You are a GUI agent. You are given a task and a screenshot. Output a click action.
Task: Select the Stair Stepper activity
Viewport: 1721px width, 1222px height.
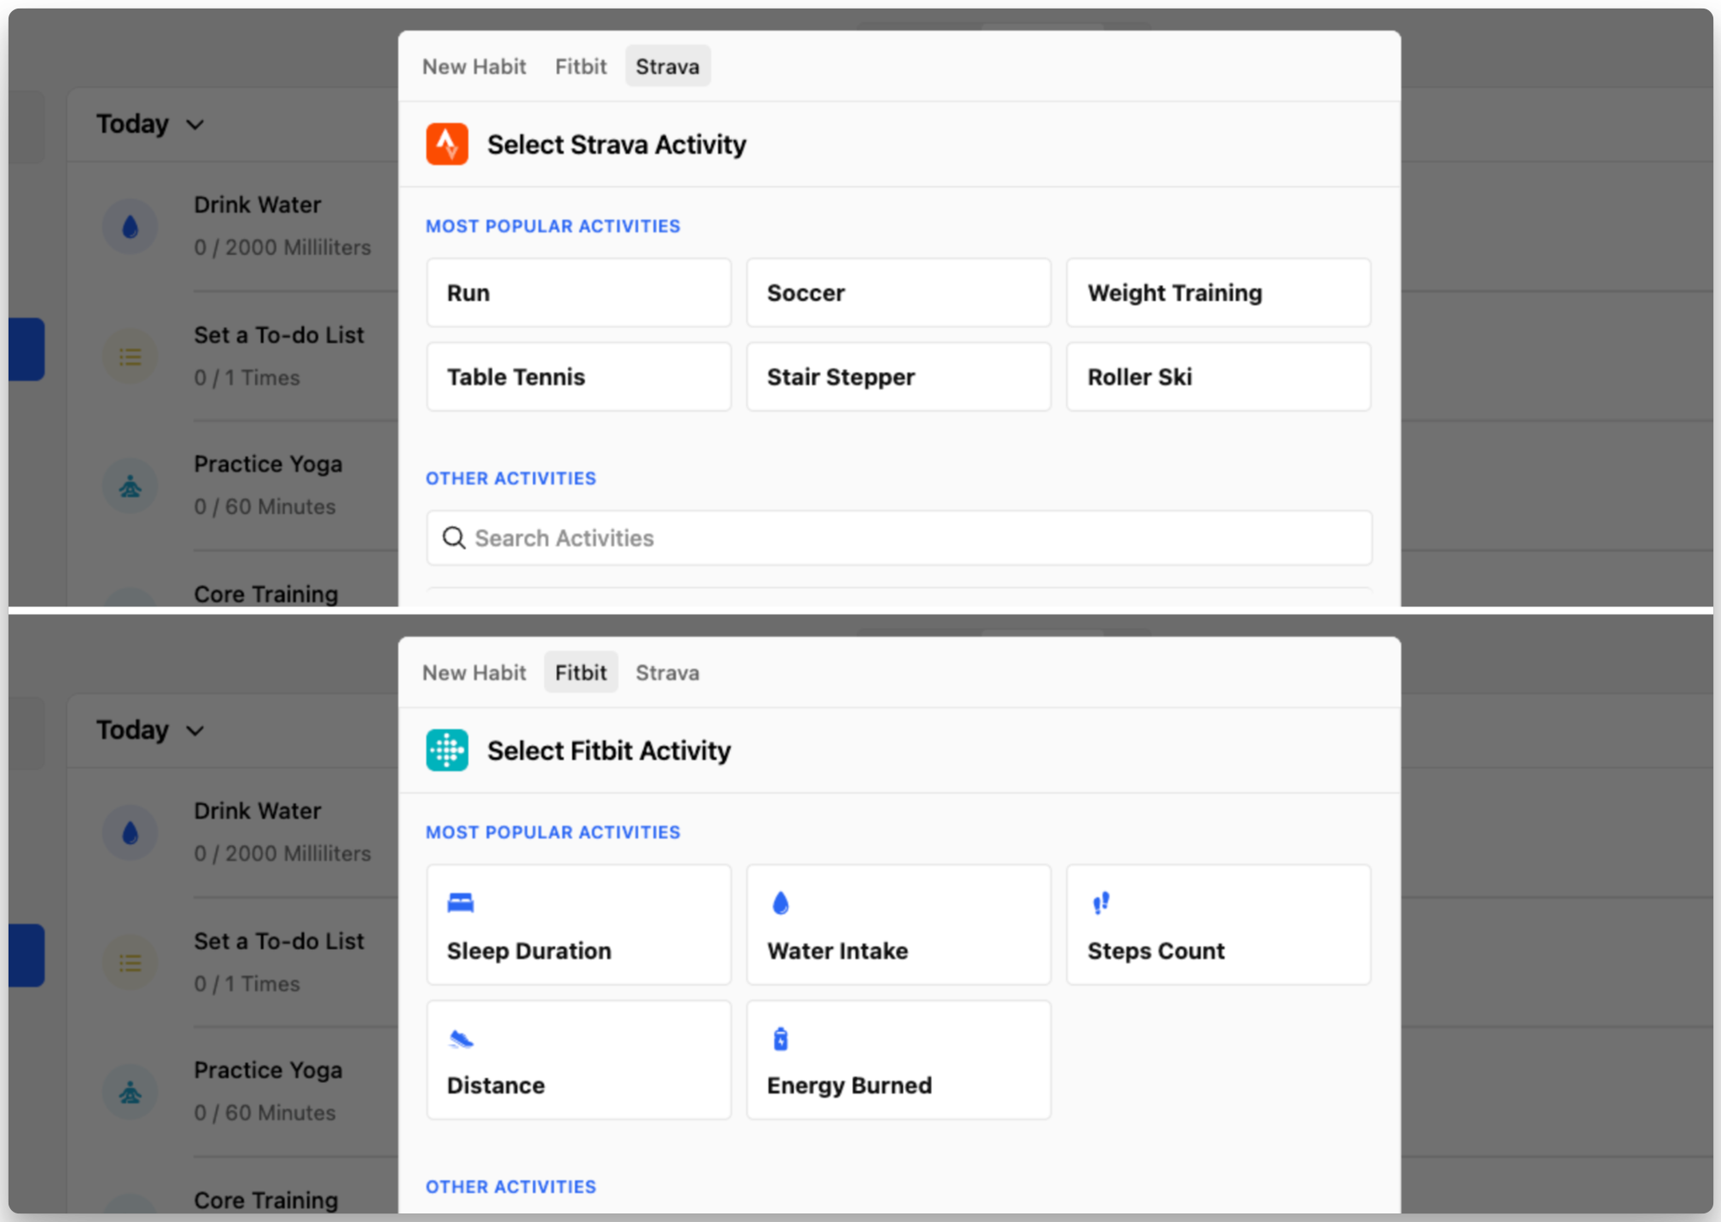tap(899, 377)
